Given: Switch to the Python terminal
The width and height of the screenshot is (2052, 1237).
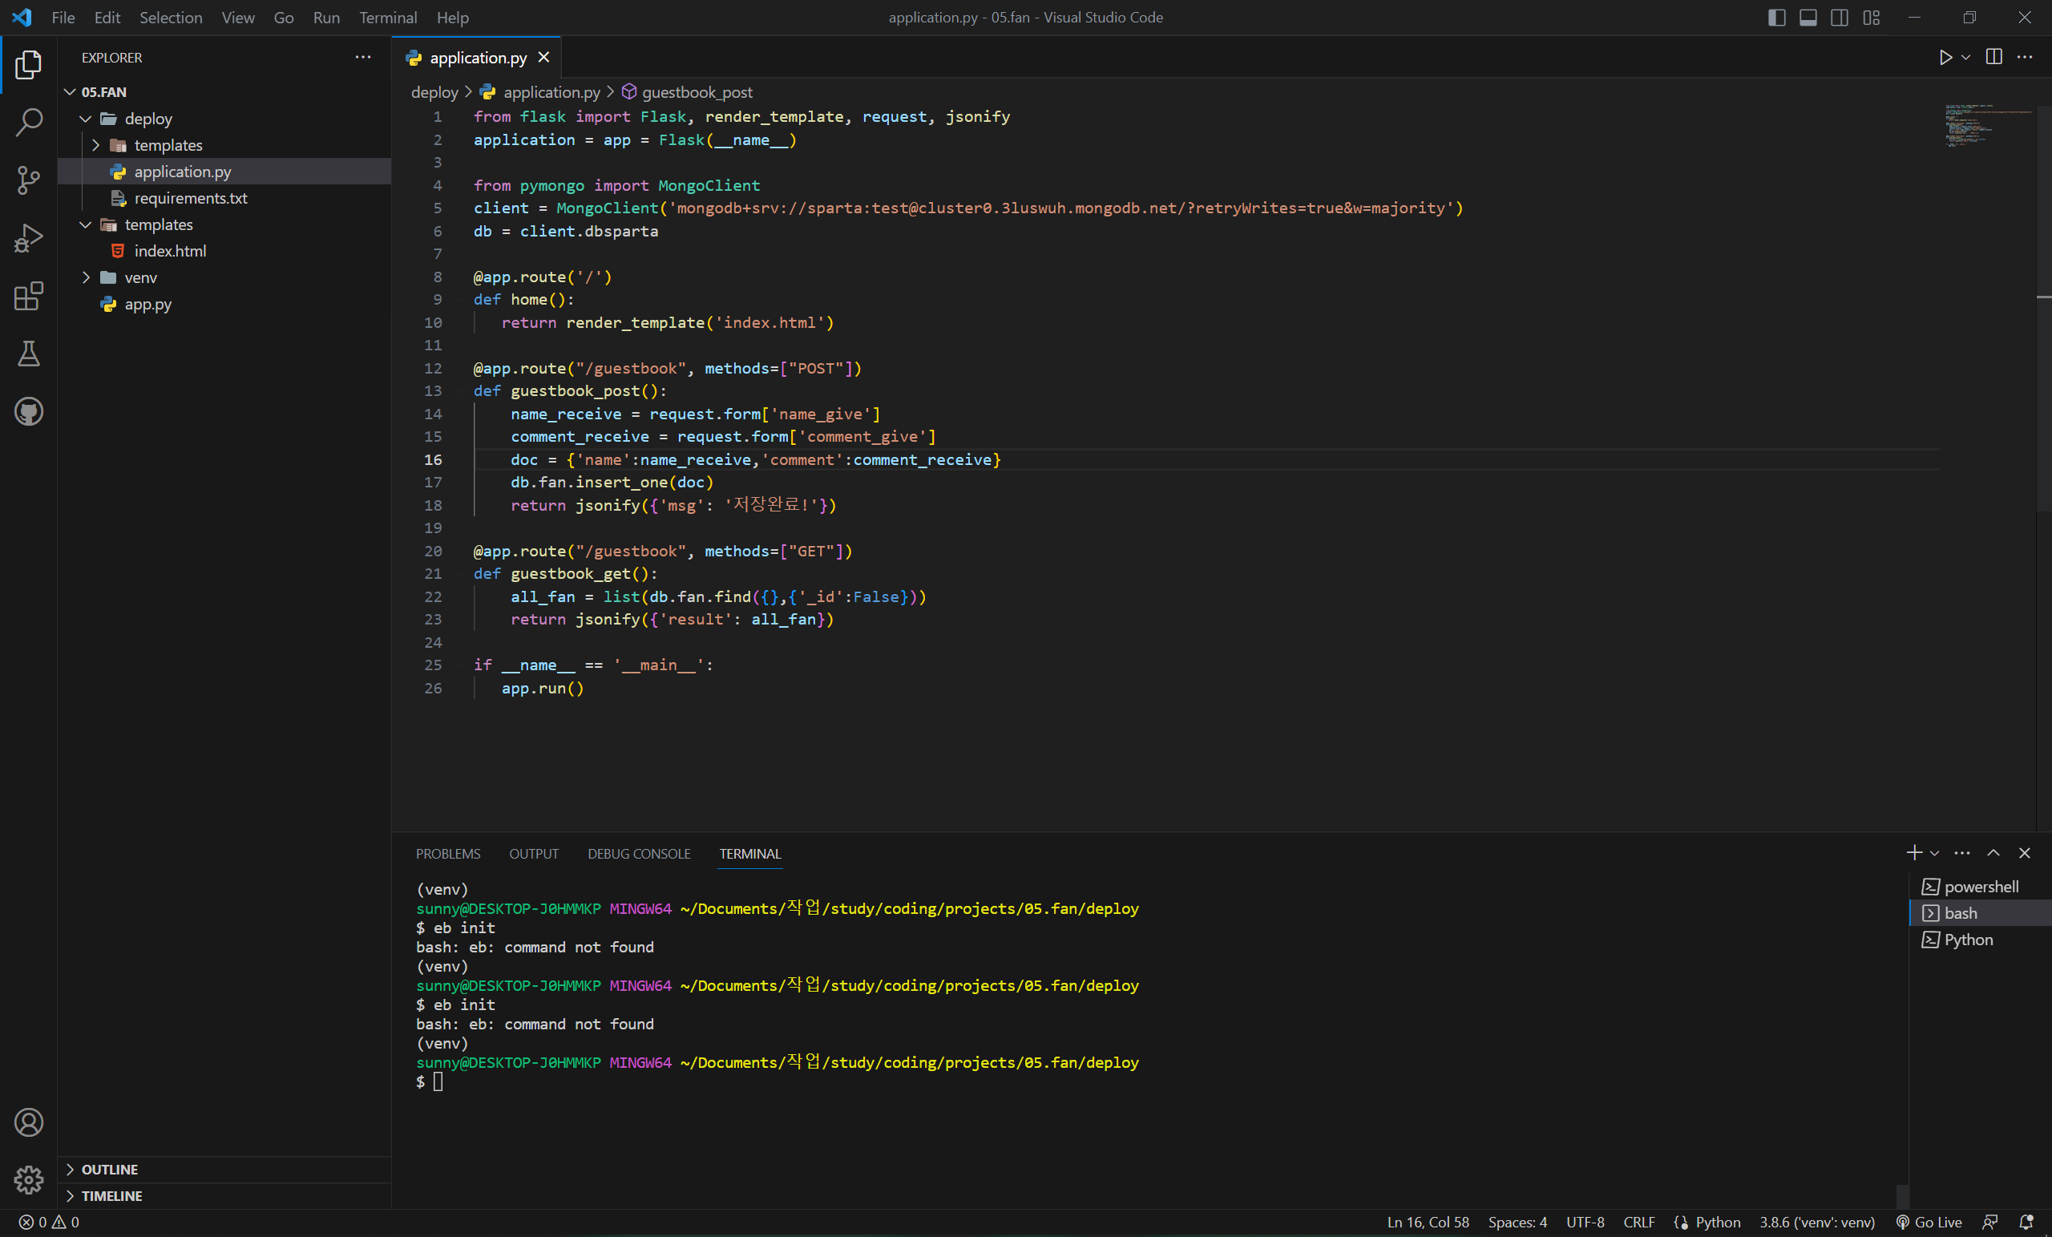Looking at the screenshot, I should click(1981, 940).
